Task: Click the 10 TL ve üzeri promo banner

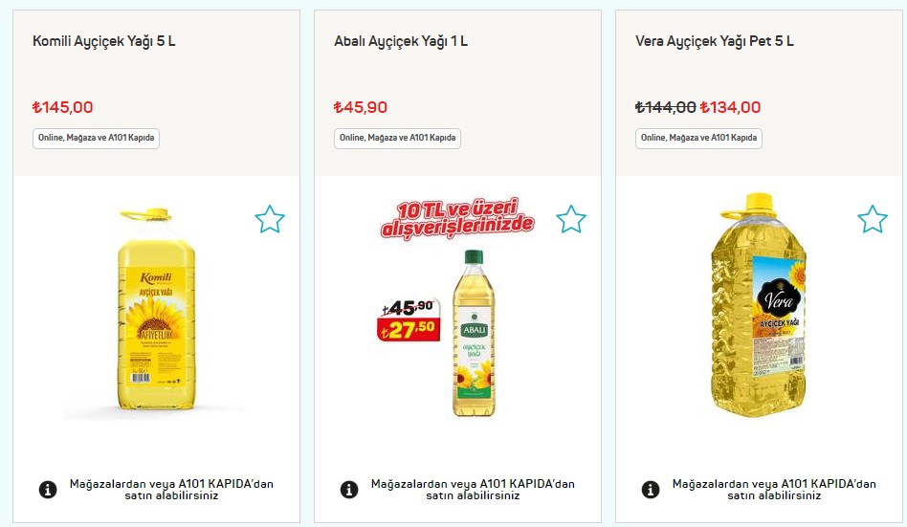Action: tap(457, 217)
